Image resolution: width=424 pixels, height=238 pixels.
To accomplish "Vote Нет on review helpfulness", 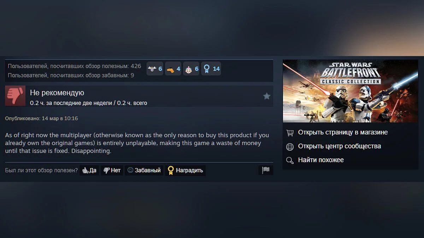I will (112, 170).
